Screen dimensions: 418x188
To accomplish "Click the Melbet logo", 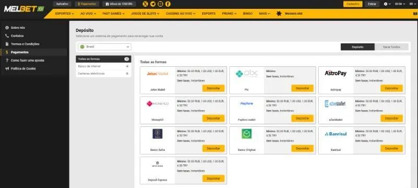I will tap(24, 9).
